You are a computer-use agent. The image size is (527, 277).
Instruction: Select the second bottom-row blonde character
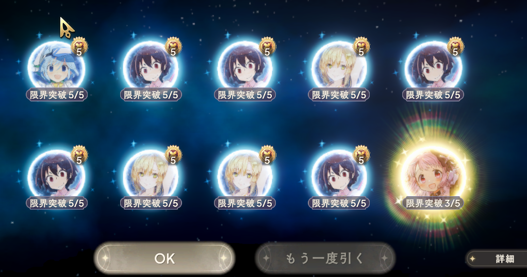[150, 176]
